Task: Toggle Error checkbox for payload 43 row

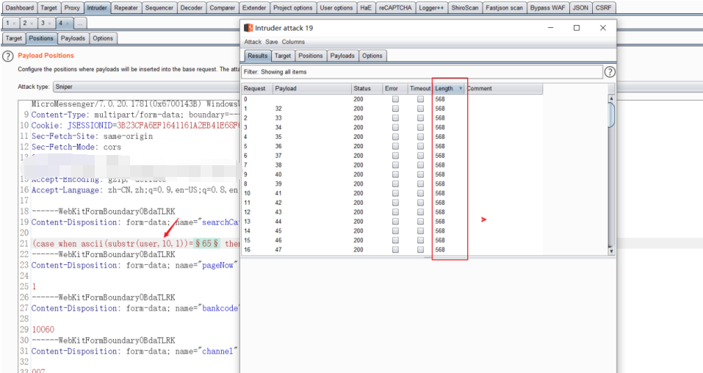Action: 395,212
